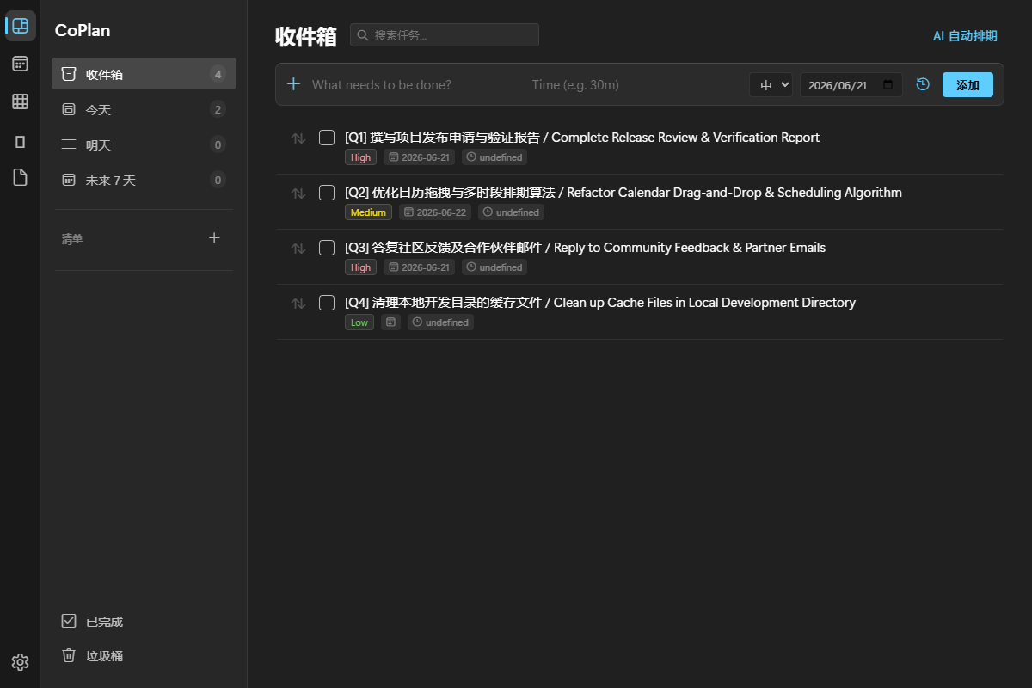
Task: Click the 添加 button
Action: pos(967,85)
